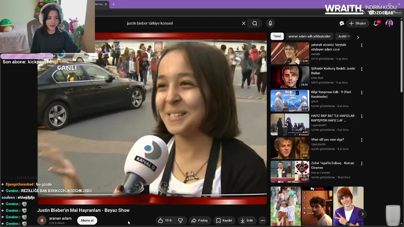Image resolution: width=404 pixels, height=227 pixels.
Task: Click the main video player frame
Action: 152,119
